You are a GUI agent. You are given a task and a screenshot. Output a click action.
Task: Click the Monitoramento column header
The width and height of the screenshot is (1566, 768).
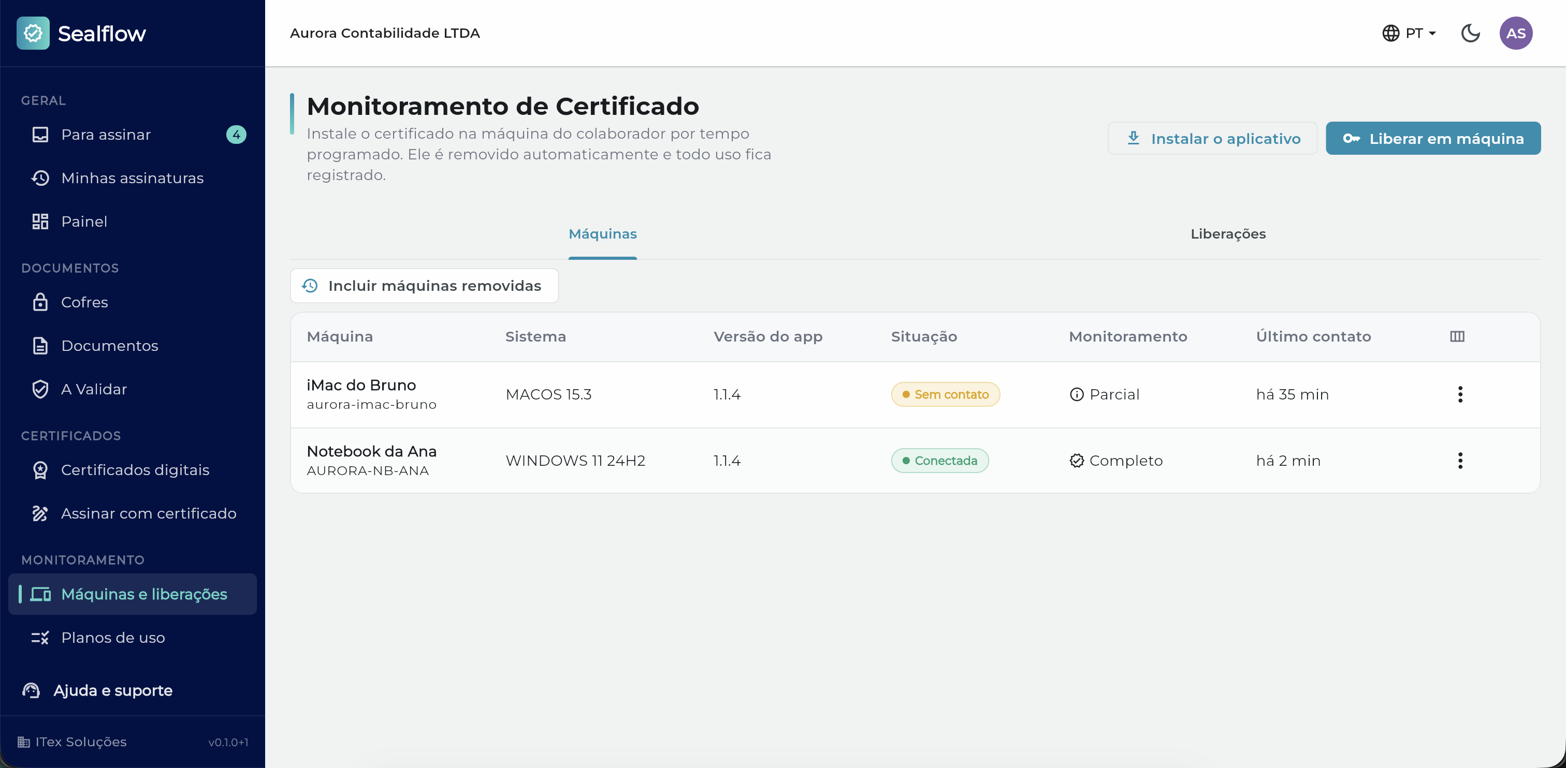[x=1128, y=336]
